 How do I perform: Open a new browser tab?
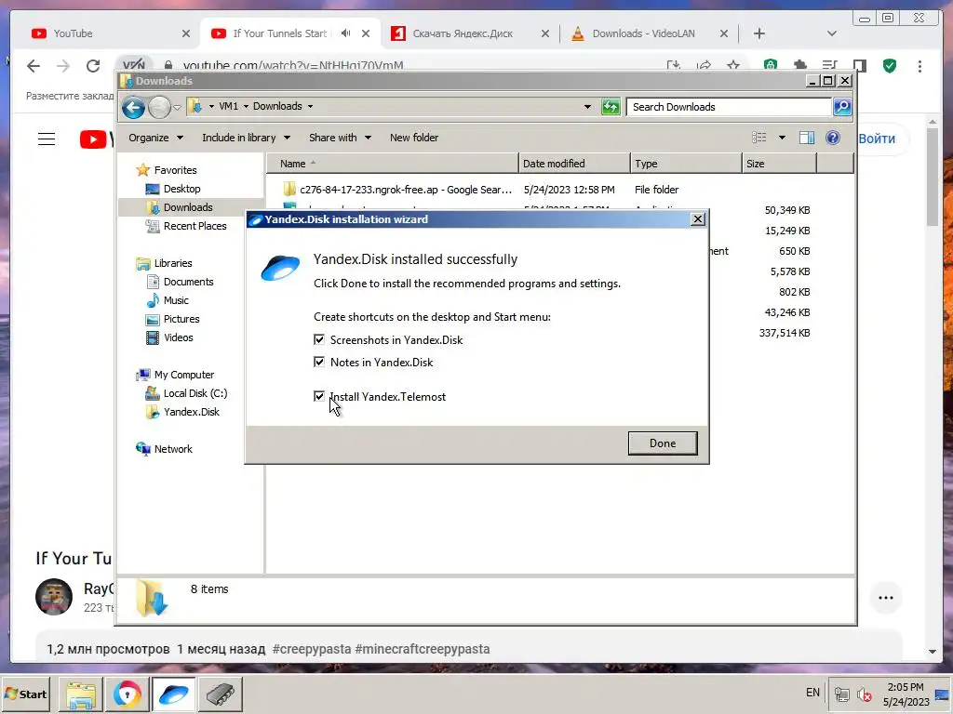tap(759, 33)
